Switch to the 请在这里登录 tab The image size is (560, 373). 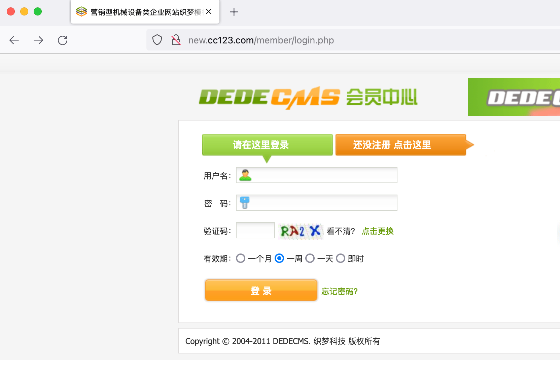[x=267, y=145]
